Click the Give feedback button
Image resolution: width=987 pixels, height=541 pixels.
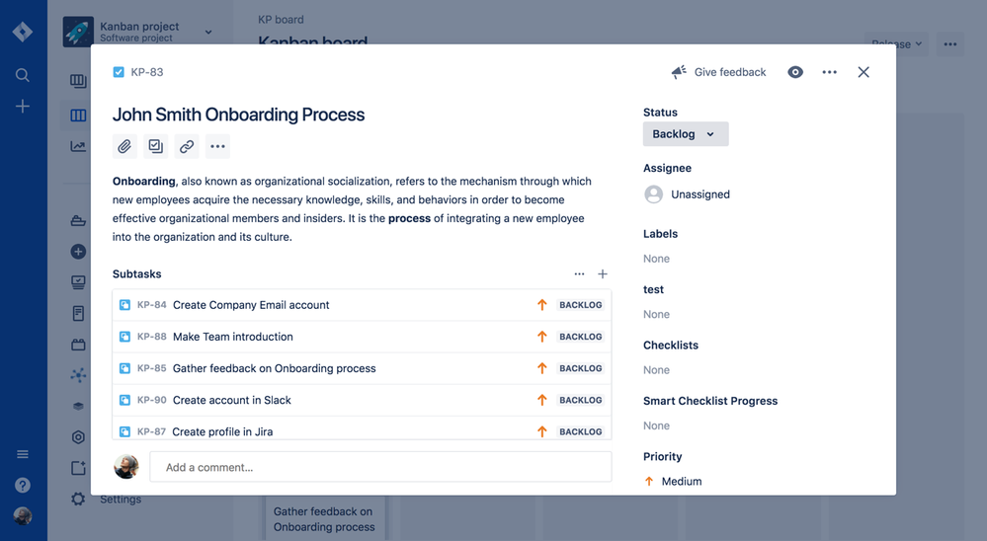(x=718, y=72)
